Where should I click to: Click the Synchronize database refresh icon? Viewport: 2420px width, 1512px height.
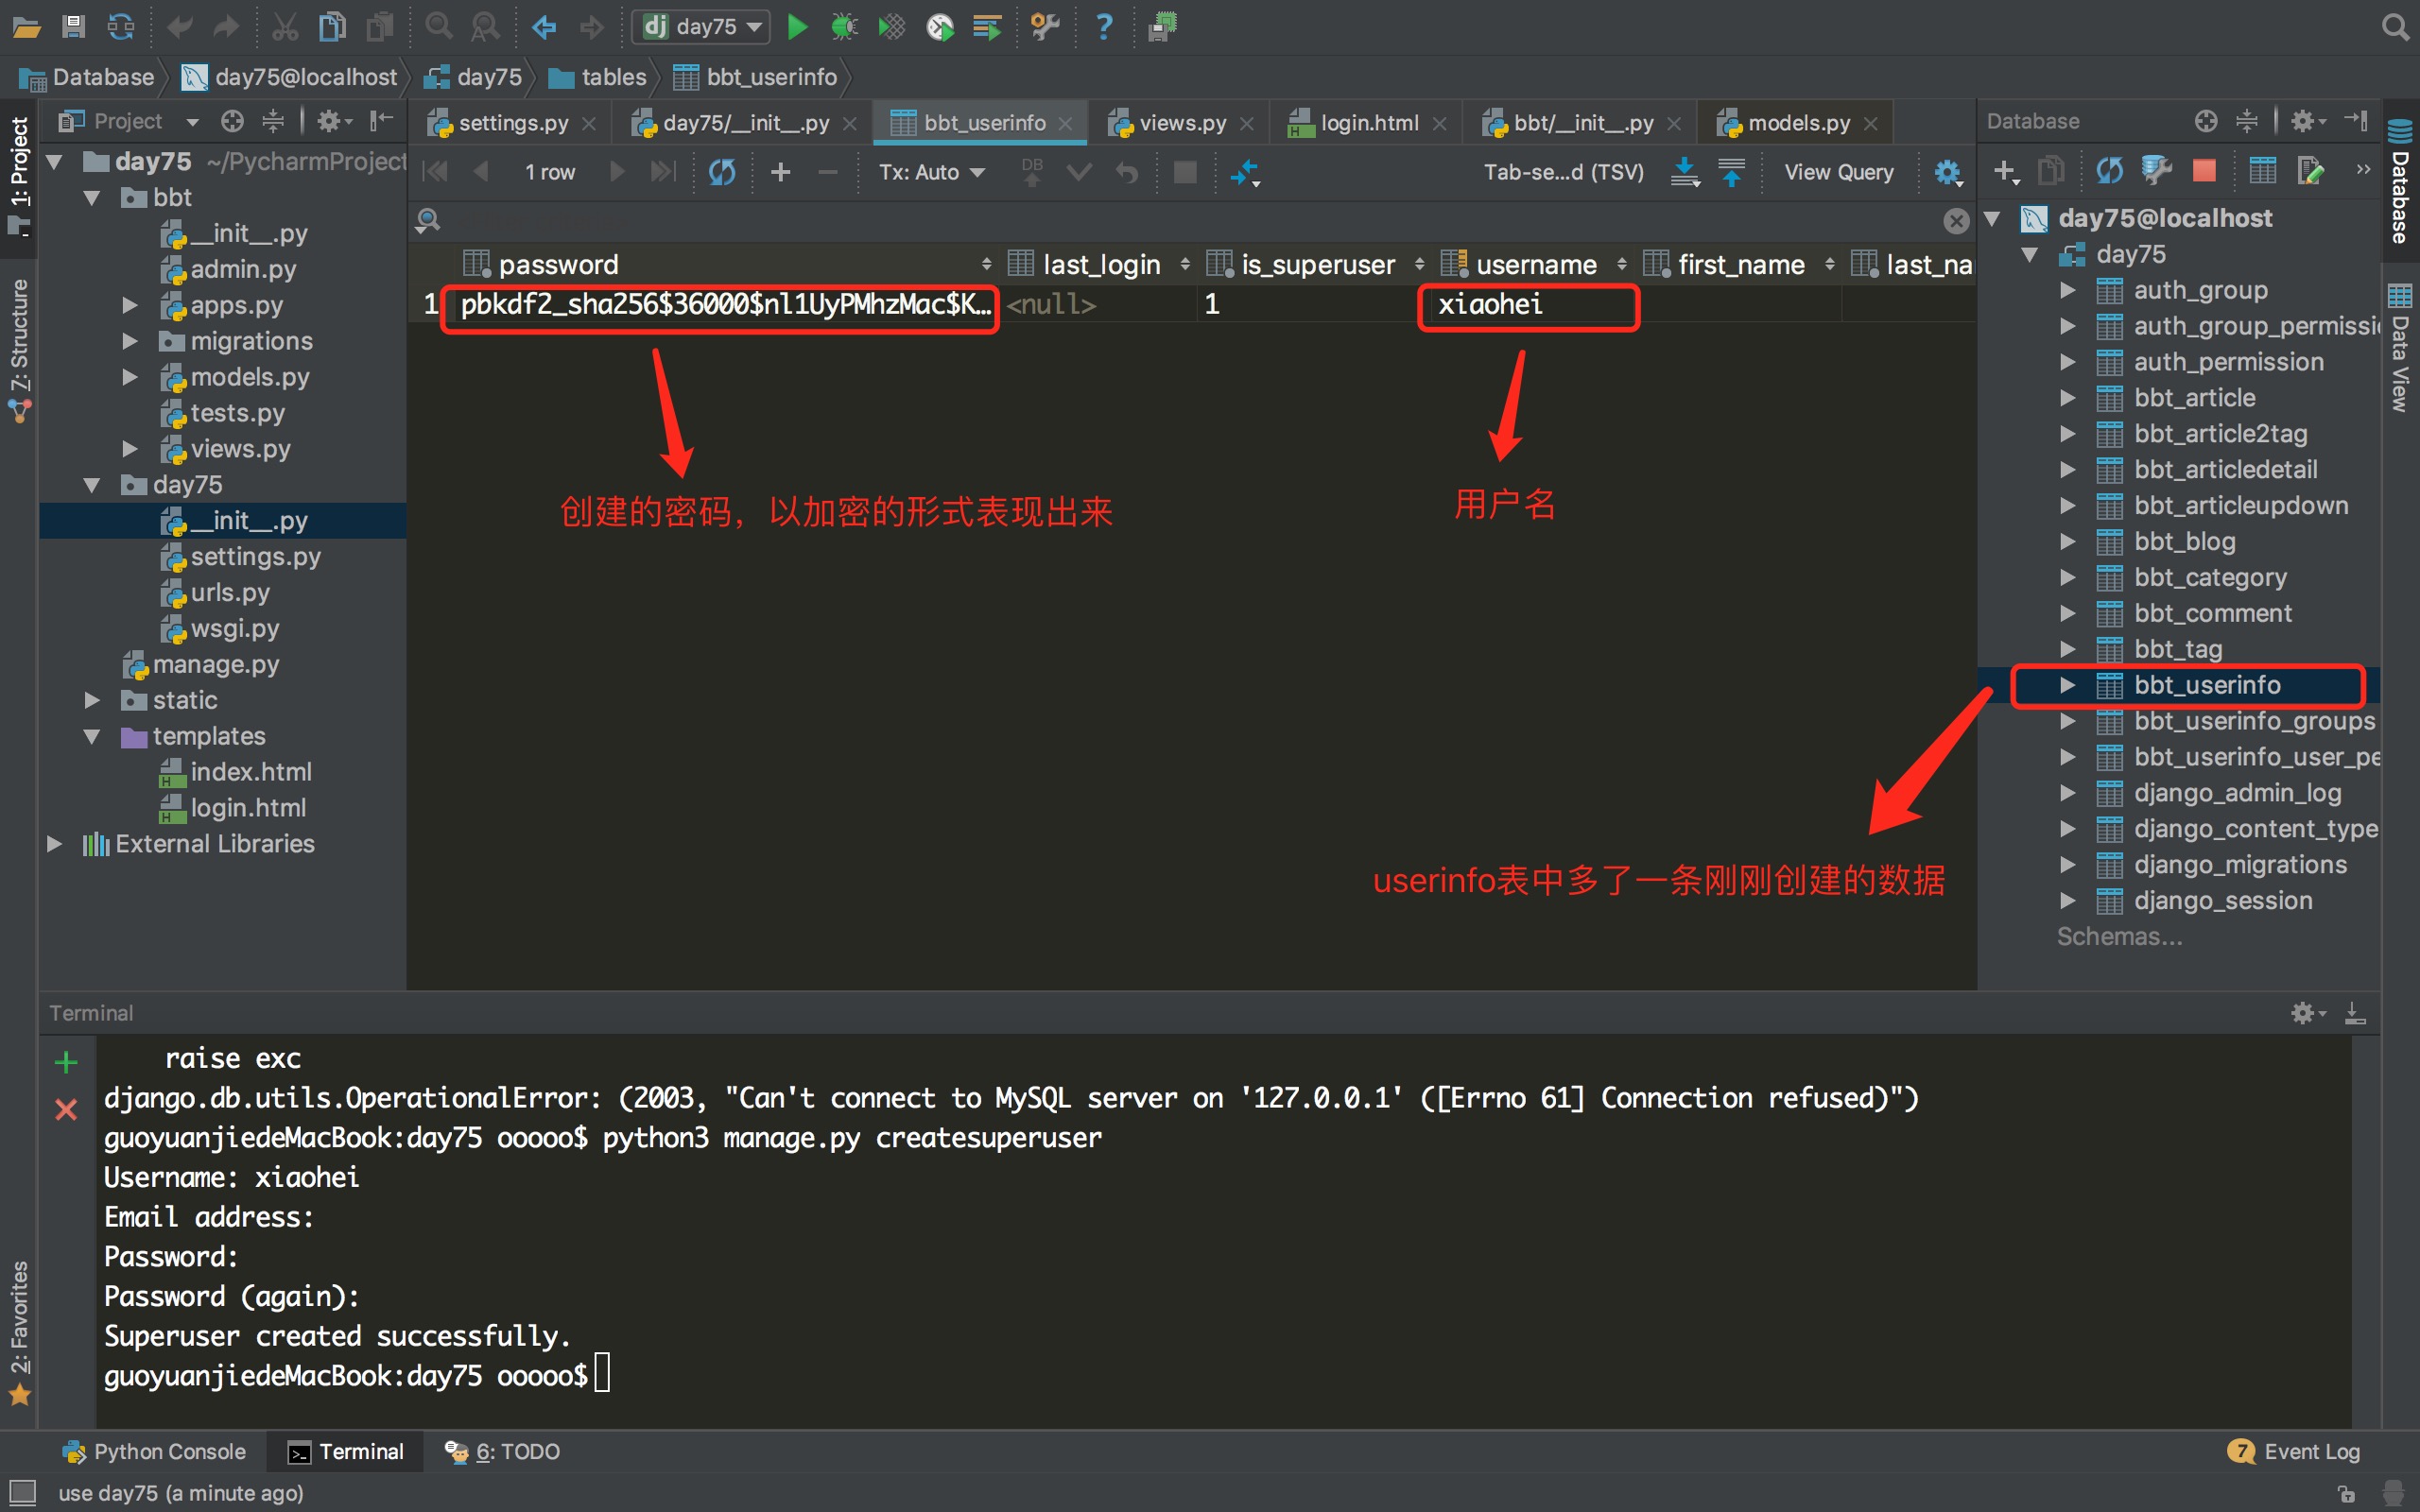click(2109, 171)
